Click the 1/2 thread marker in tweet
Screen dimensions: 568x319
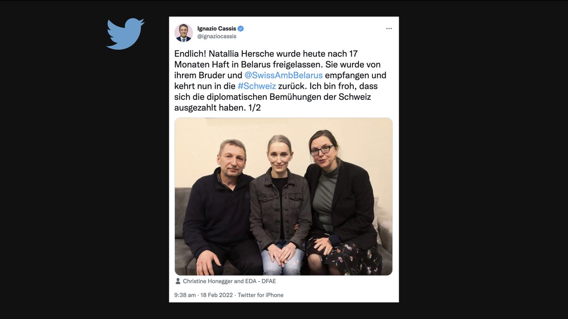(x=255, y=108)
